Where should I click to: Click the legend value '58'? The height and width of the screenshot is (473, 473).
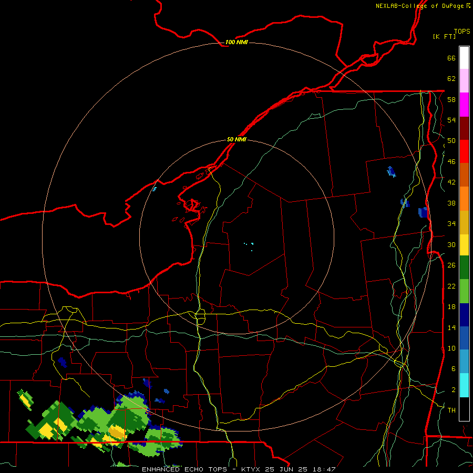click(451, 99)
